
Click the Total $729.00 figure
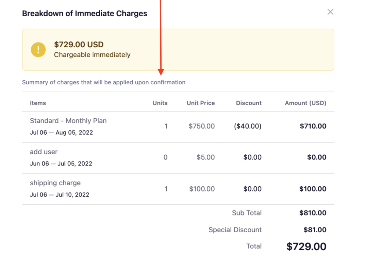306,247
